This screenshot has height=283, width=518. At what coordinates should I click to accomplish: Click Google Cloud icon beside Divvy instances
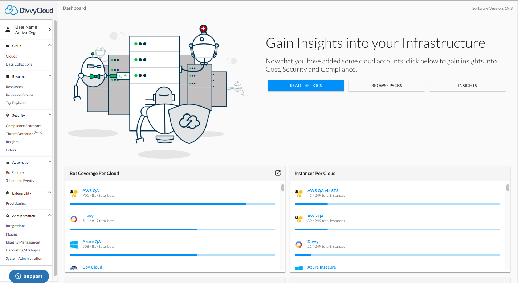point(299,245)
